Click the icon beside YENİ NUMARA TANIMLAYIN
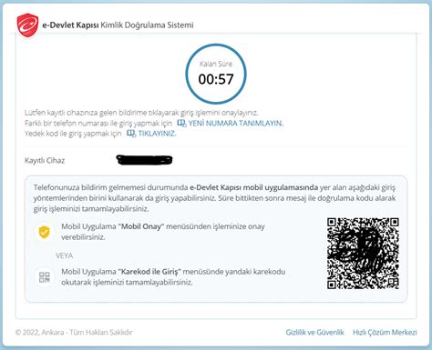 (x=181, y=124)
